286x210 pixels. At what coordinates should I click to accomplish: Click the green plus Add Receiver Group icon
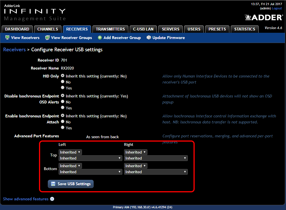click(x=100, y=38)
